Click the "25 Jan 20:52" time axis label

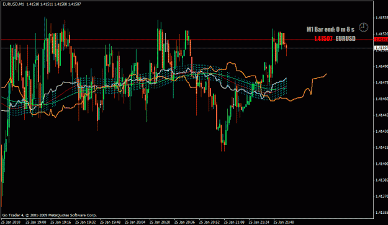[209, 222]
